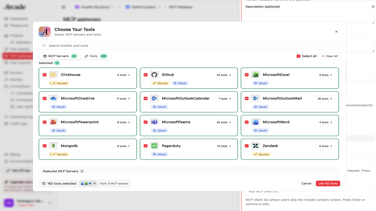Click the MicrosoftExcel icon
The width and height of the screenshot is (376, 211).
click(x=255, y=75)
